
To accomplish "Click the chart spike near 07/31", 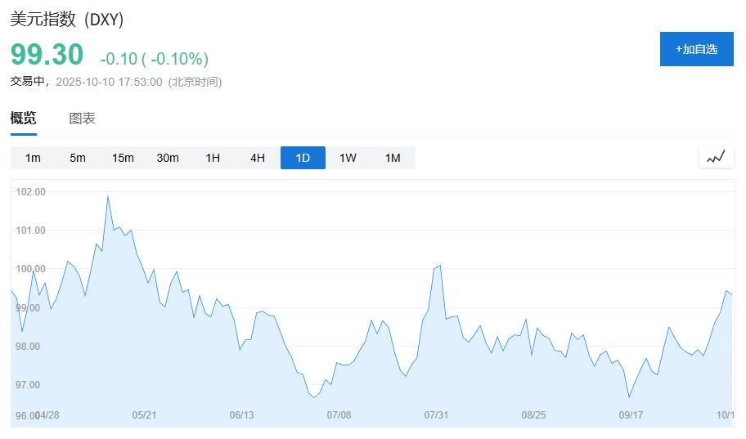I will pyautogui.click(x=440, y=266).
